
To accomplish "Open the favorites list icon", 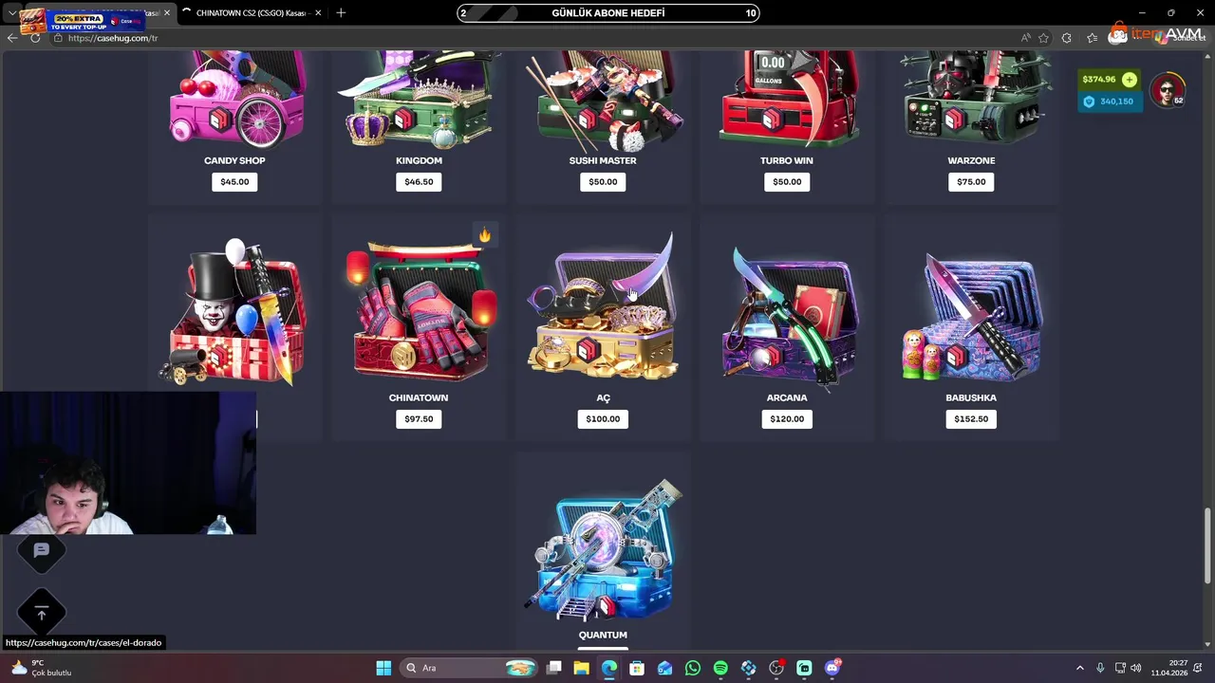I will tap(1092, 38).
